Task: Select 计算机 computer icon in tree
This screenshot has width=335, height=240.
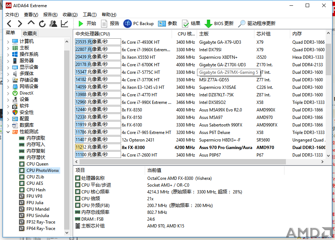Action: pos(15,41)
